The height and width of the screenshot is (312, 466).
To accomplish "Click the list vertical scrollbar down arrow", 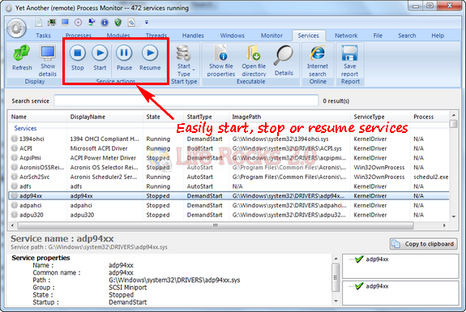I will [454, 216].
